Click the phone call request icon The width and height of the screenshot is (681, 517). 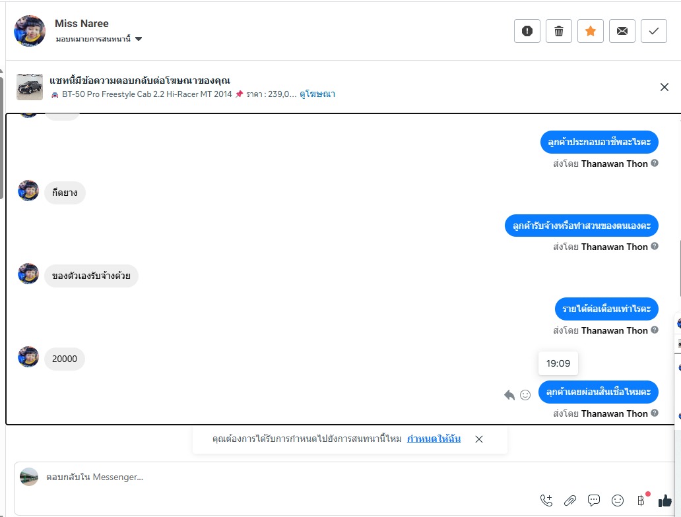coord(546,501)
